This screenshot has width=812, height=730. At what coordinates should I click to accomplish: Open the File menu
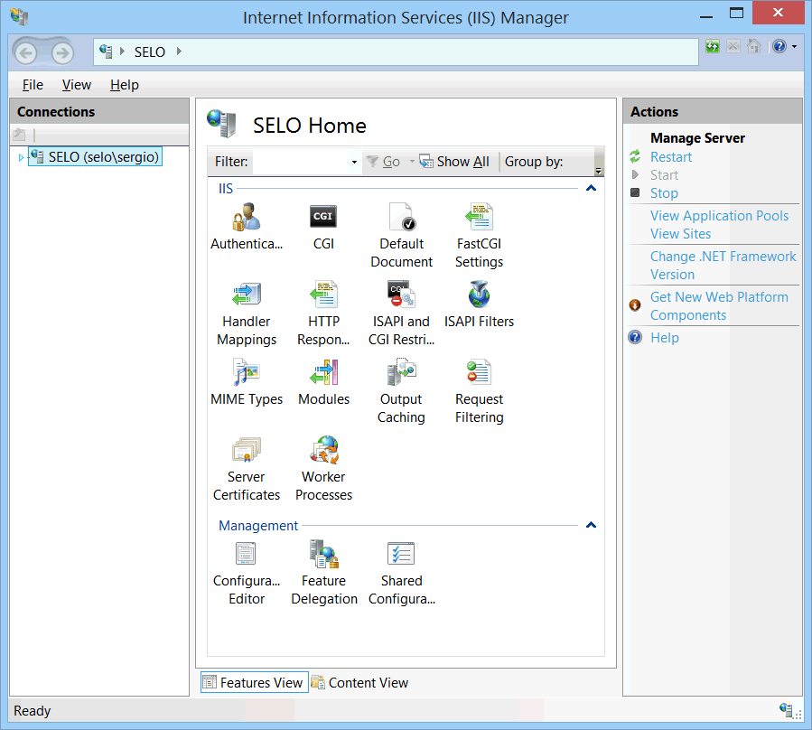pos(33,85)
